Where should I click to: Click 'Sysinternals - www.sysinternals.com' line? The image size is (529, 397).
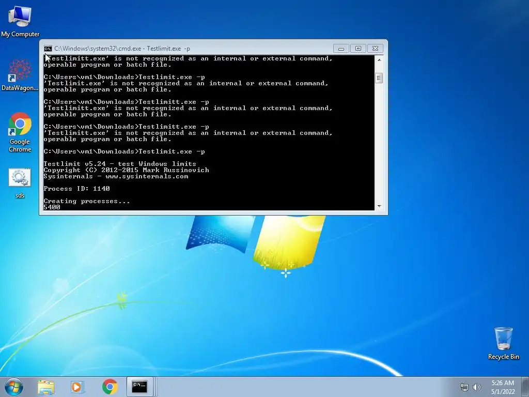pyautogui.click(x=116, y=176)
